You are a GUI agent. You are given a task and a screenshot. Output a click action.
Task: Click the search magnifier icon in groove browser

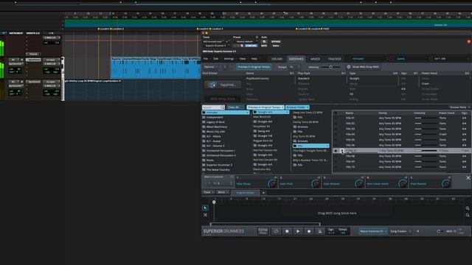[x=222, y=107]
